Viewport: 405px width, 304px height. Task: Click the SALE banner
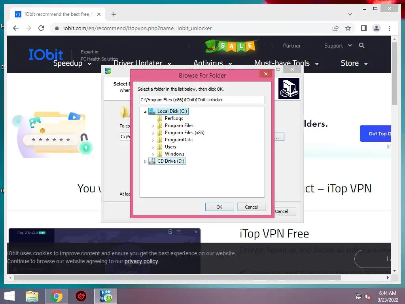[x=231, y=46]
